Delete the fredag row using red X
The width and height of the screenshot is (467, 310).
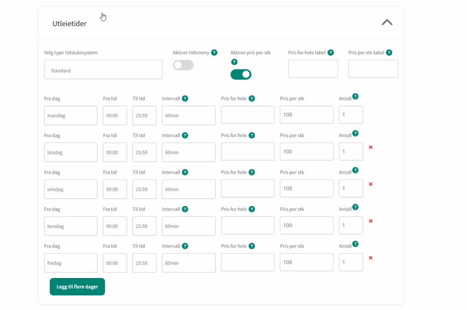[x=370, y=258]
